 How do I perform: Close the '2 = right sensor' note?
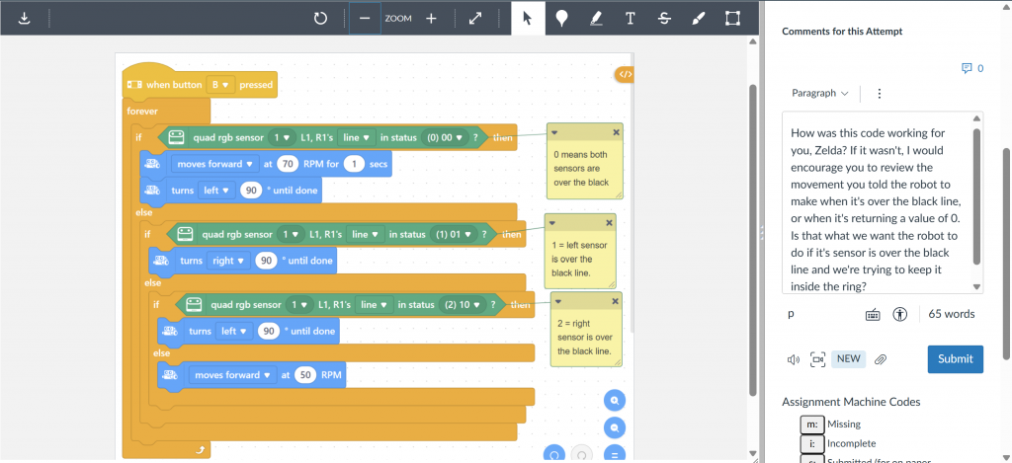[x=615, y=301]
